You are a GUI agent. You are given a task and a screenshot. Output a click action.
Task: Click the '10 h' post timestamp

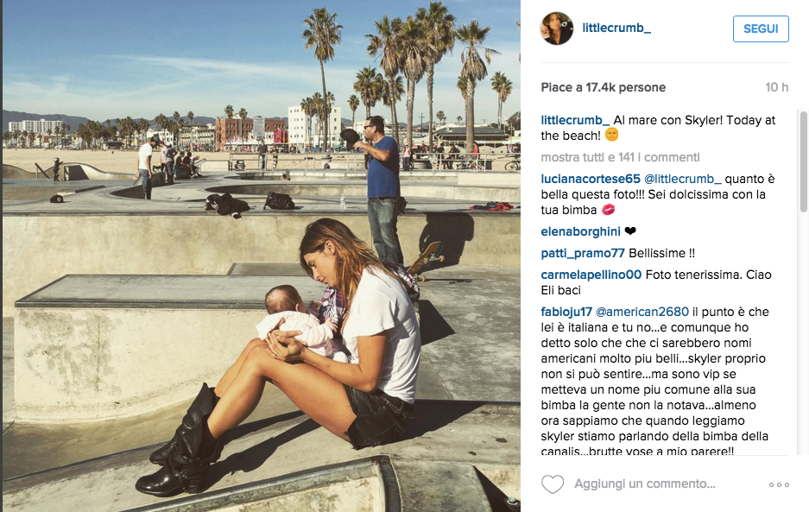(x=776, y=87)
